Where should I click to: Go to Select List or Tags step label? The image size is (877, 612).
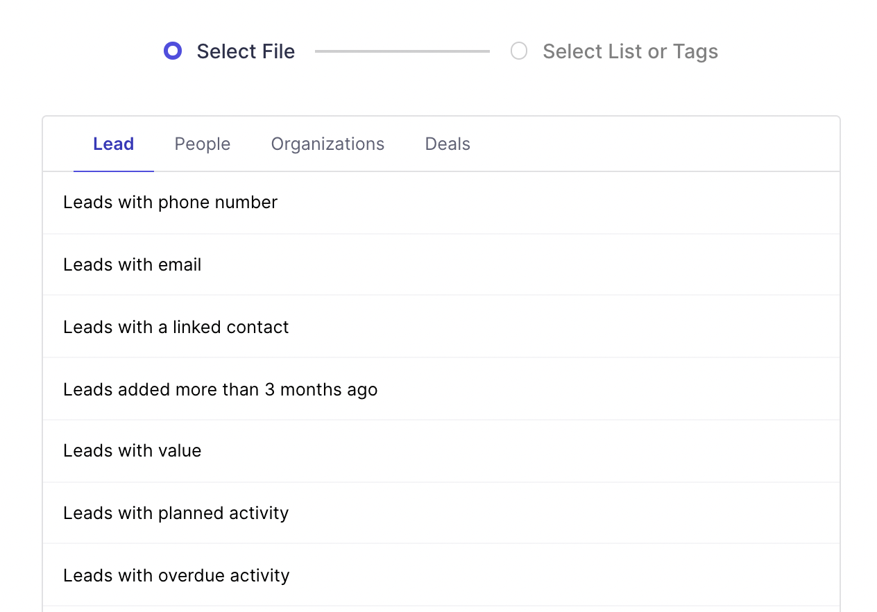click(x=630, y=51)
